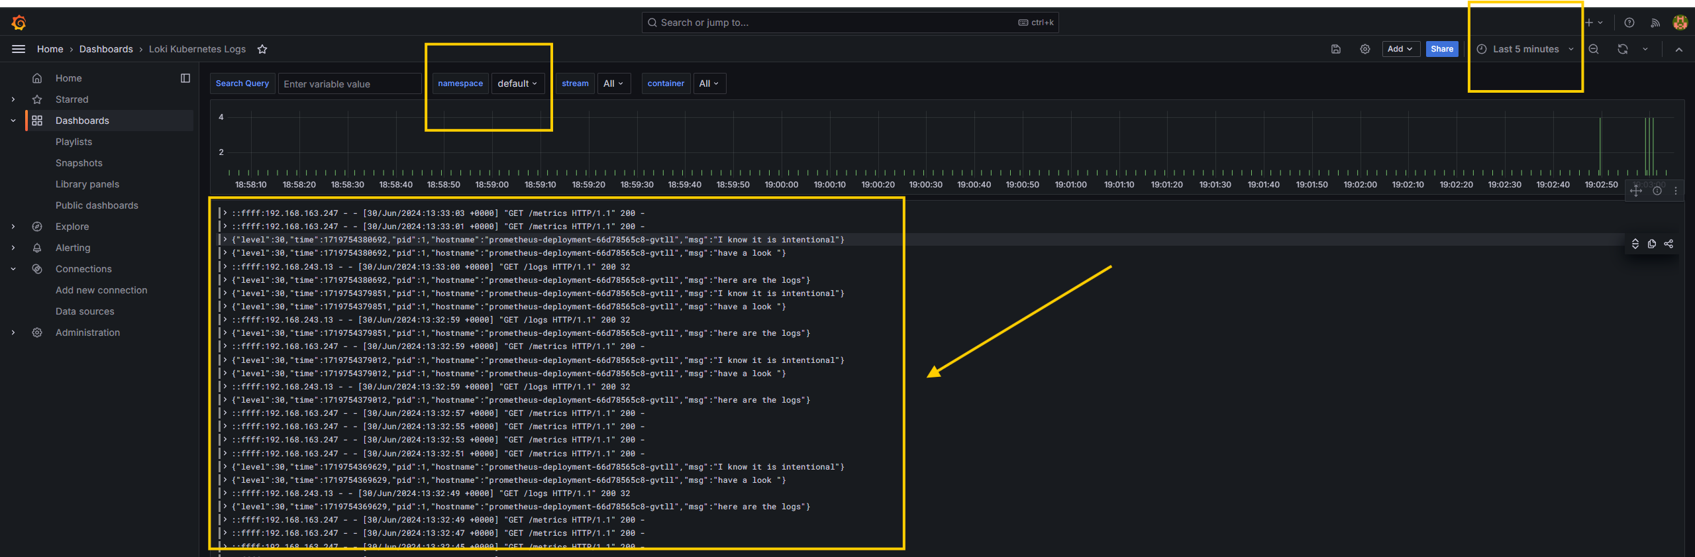Refresh the dashboard
The image size is (1695, 557).
click(x=1622, y=49)
